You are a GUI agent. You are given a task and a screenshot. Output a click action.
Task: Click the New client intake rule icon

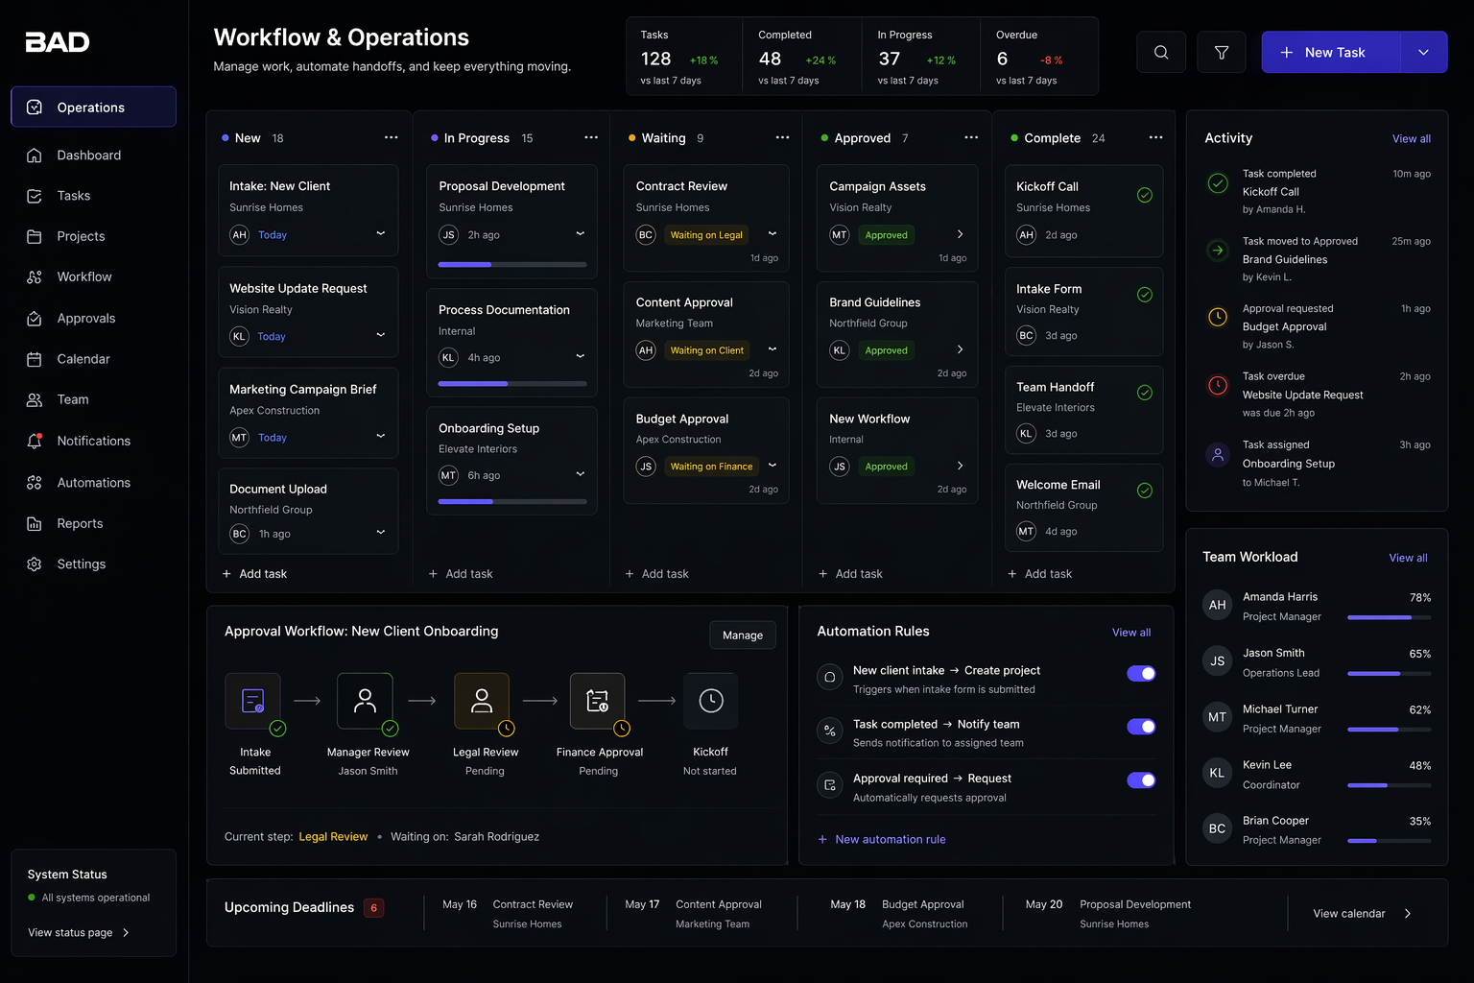[x=830, y=677]
